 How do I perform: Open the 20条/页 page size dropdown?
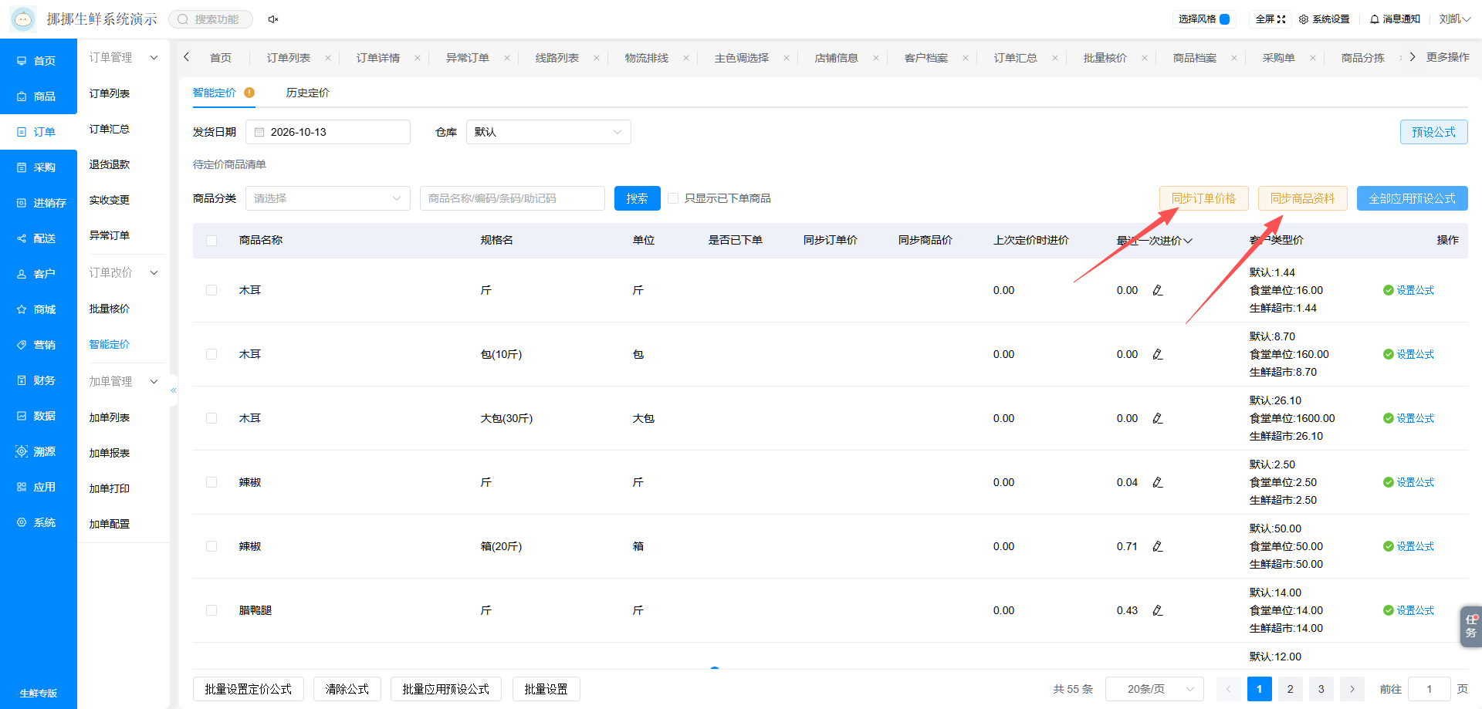pyautogui.click(x=1155, y=689)
